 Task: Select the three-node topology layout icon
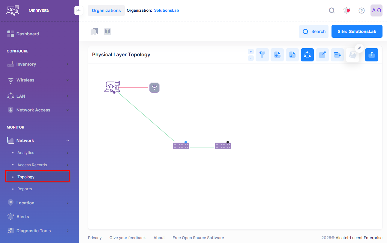307,55
